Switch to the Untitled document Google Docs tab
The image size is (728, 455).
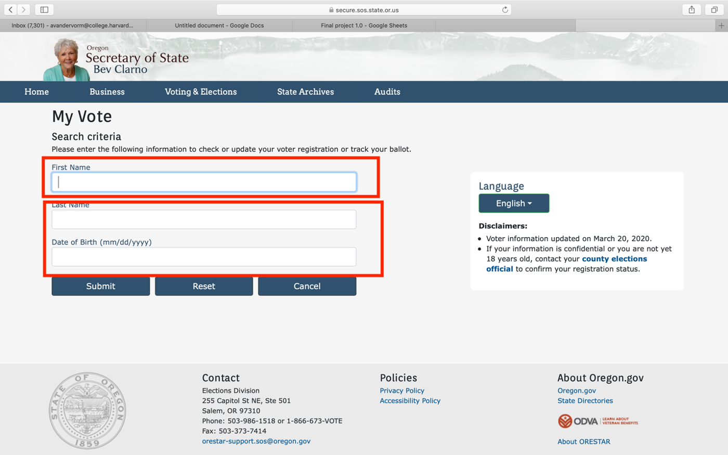point(219,25)
